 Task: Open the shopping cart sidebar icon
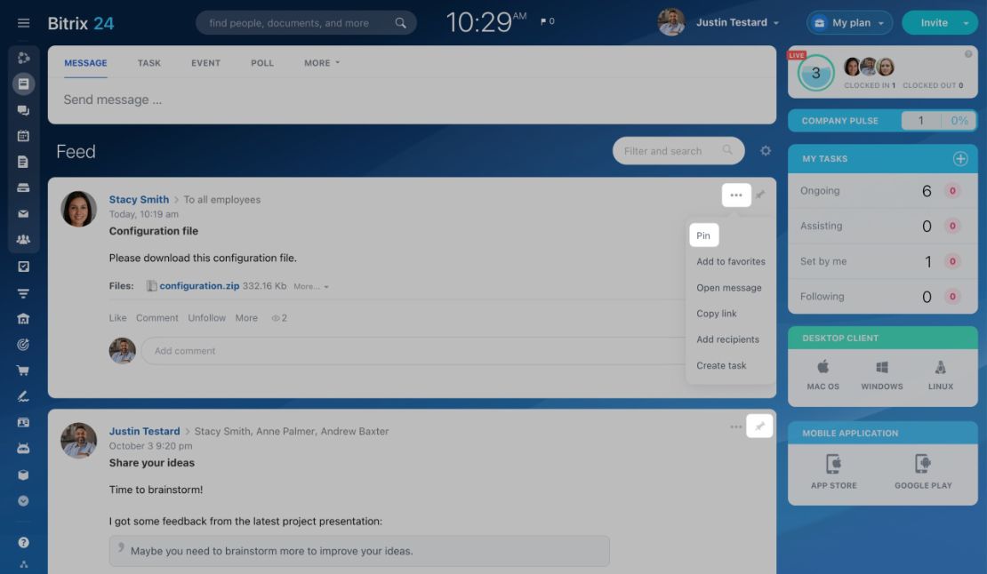pos(23,371)
